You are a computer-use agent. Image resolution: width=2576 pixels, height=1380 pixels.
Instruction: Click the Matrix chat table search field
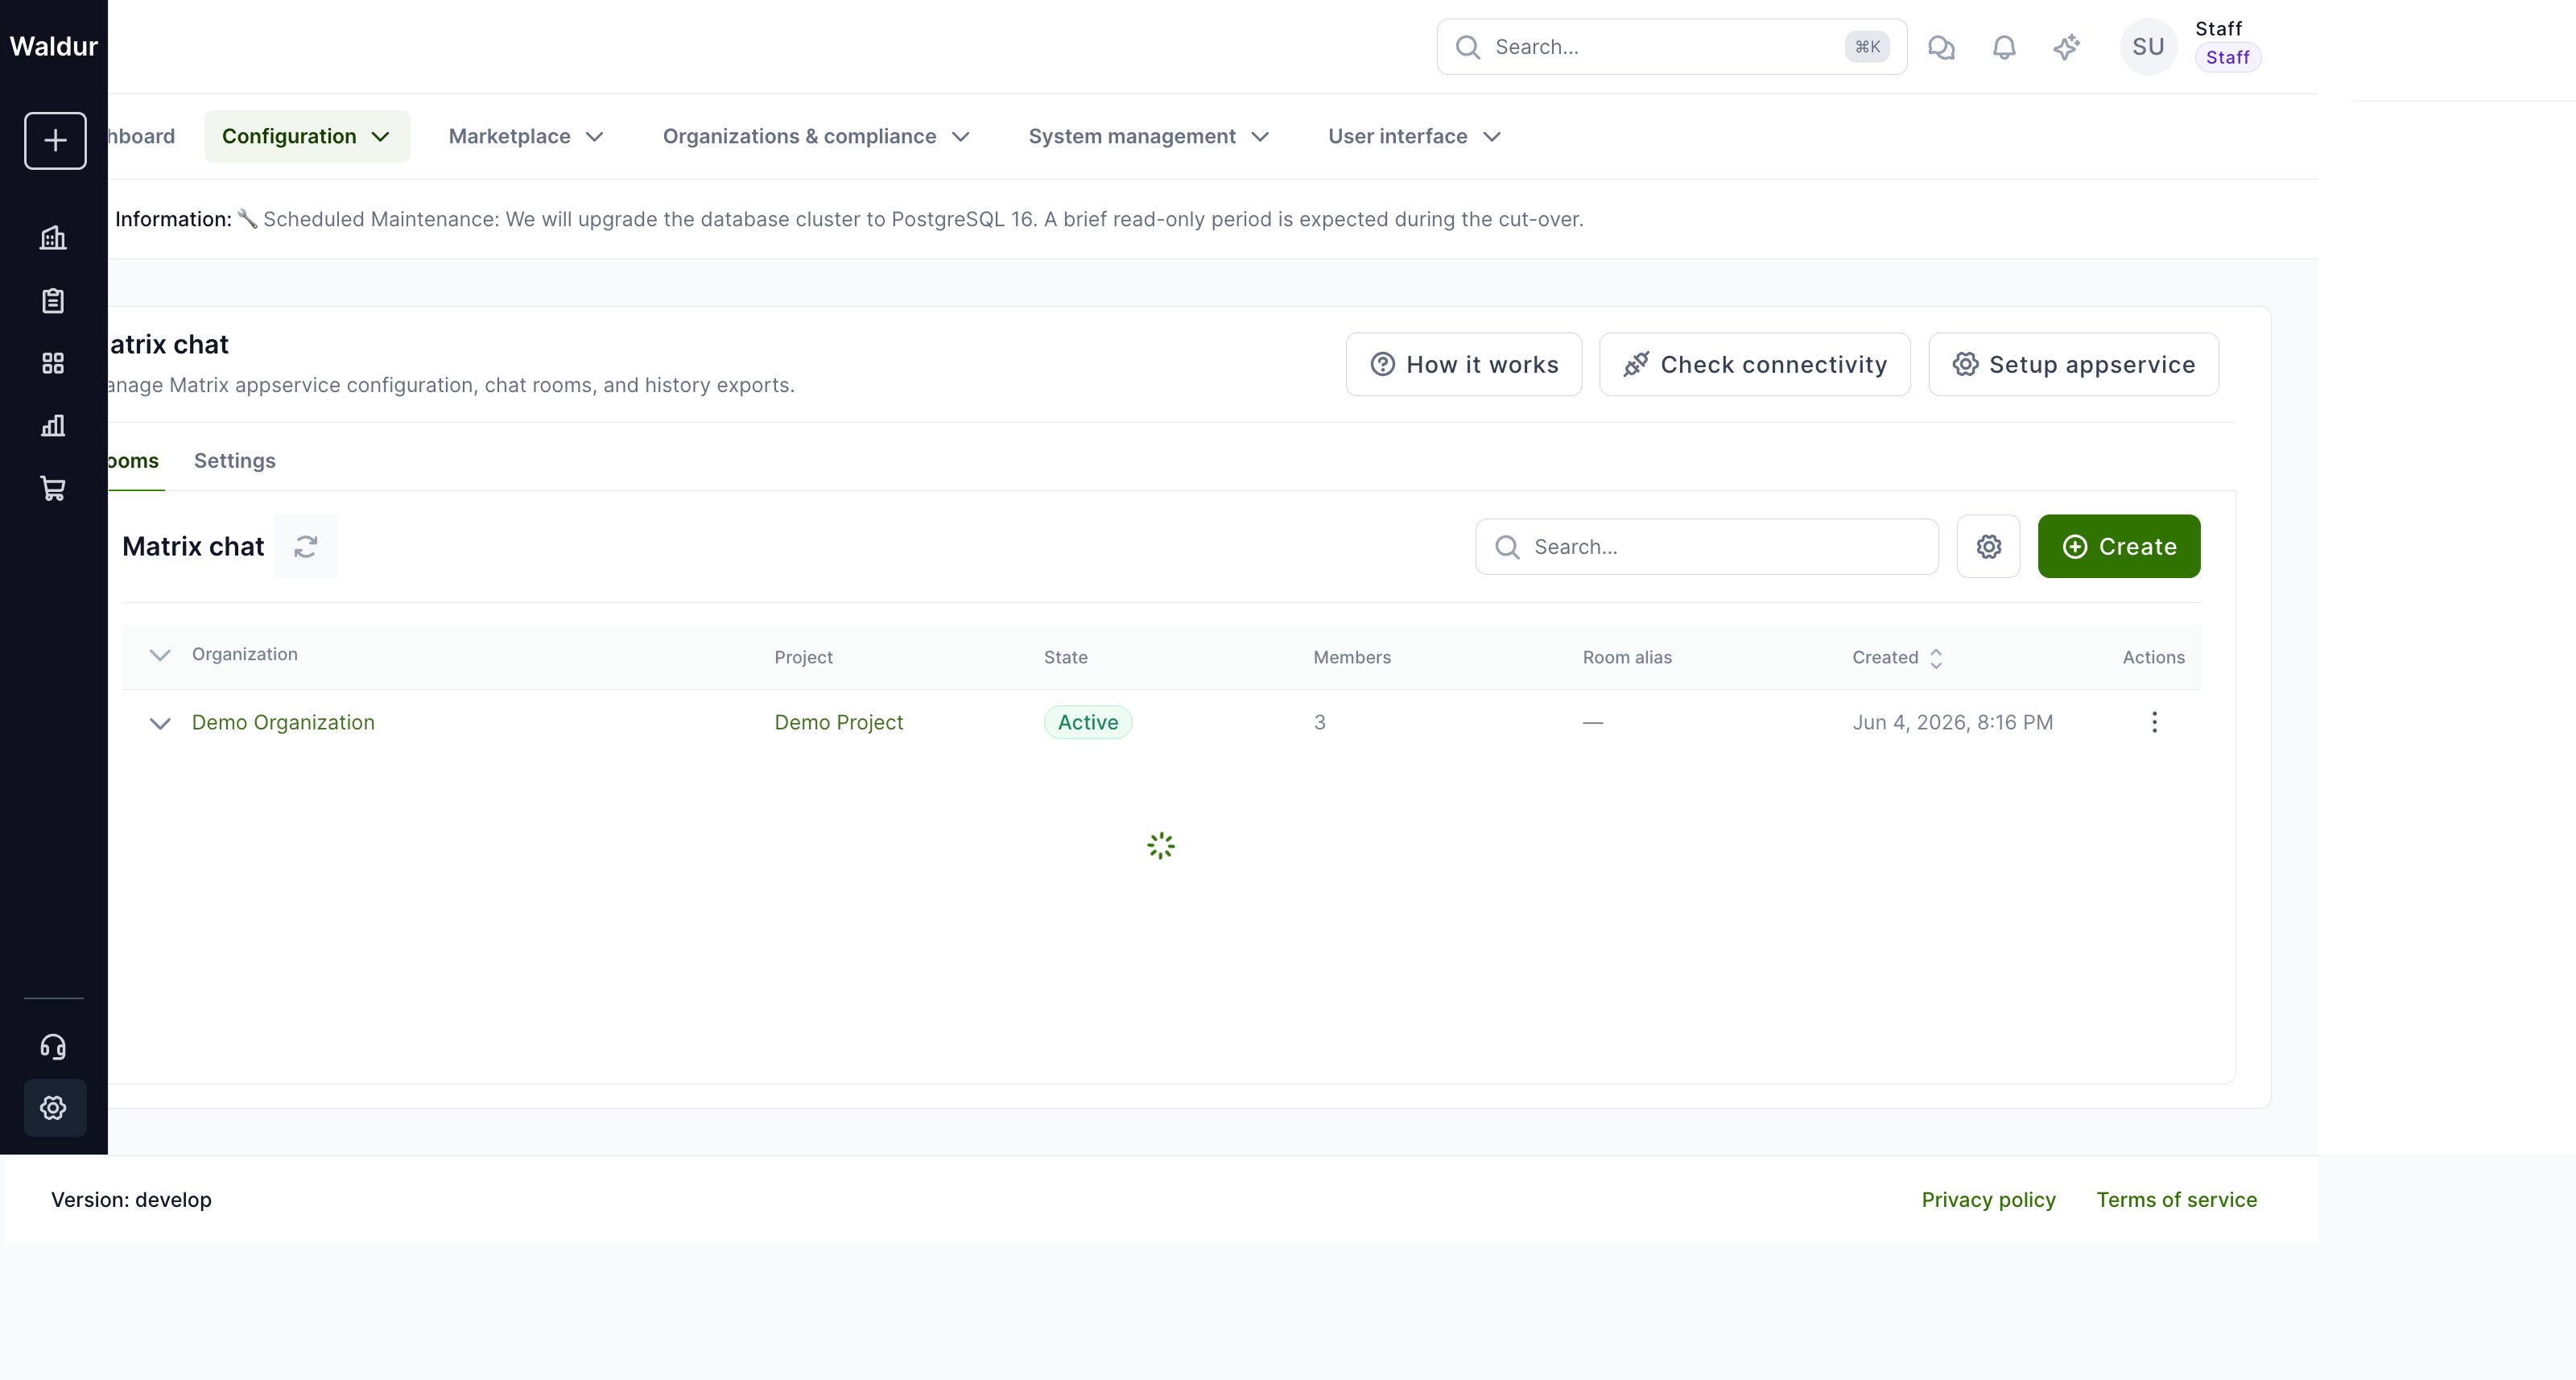click(1707, 546)
